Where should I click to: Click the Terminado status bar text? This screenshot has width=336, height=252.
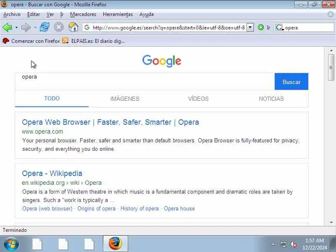[x=15, y=230]
